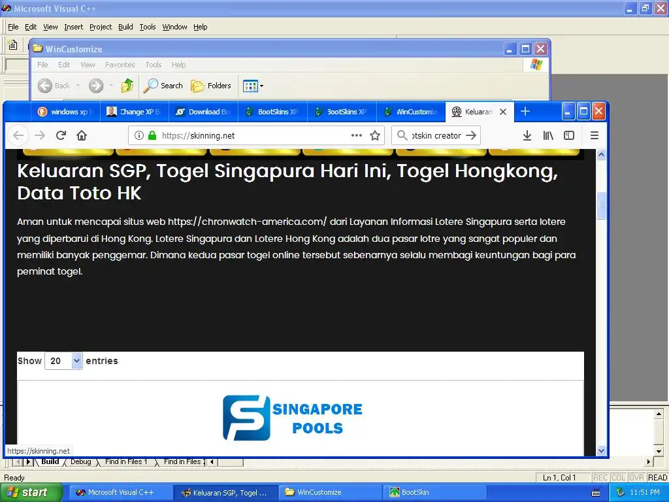Open Favorites menu in WinCustomize window
Viewport: 669px width, 502px height.
pos(120,65)
